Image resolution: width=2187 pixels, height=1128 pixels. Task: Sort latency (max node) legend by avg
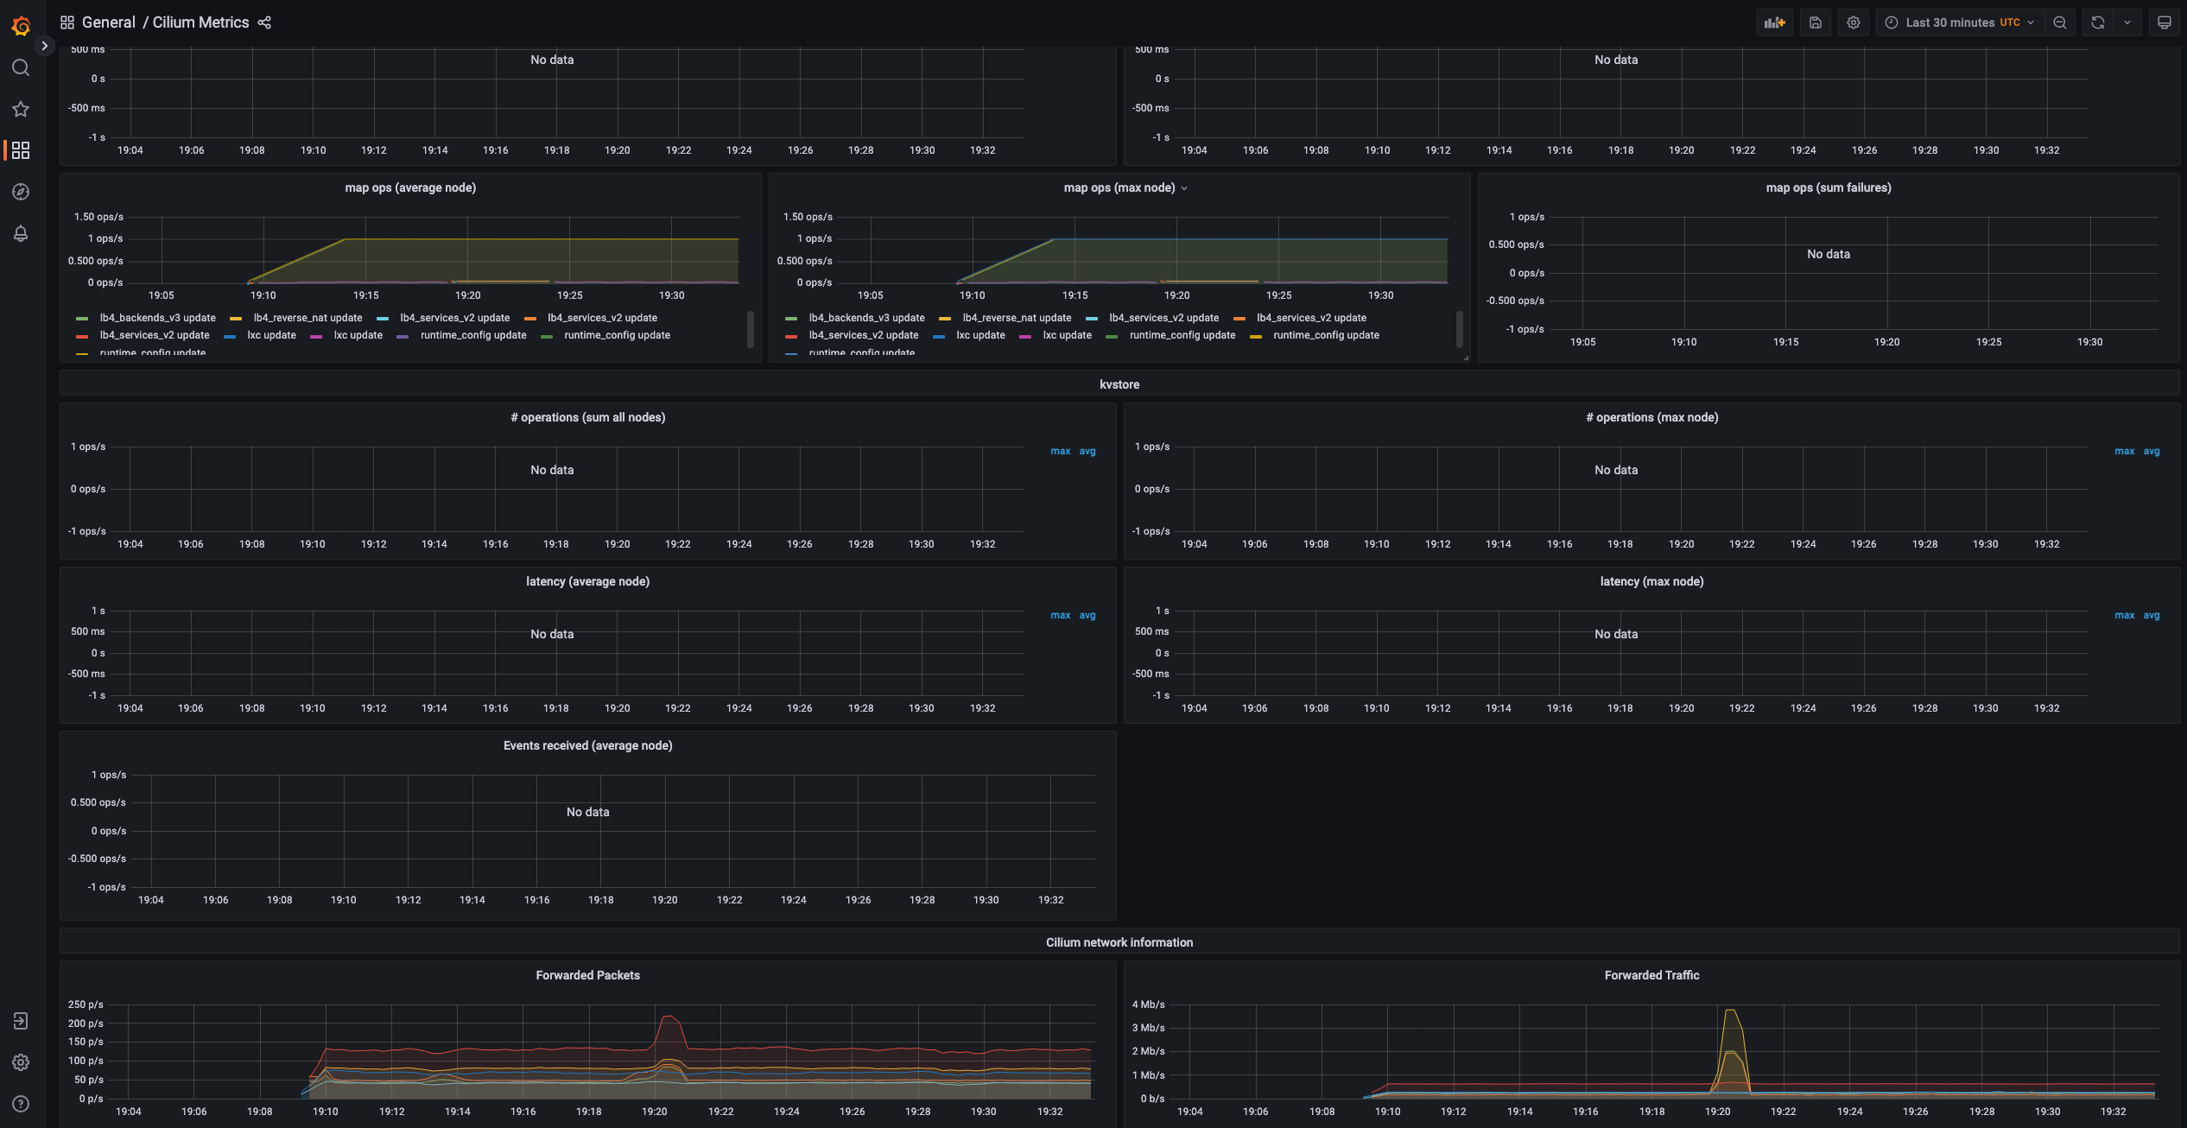click(x=2152, y=615)
